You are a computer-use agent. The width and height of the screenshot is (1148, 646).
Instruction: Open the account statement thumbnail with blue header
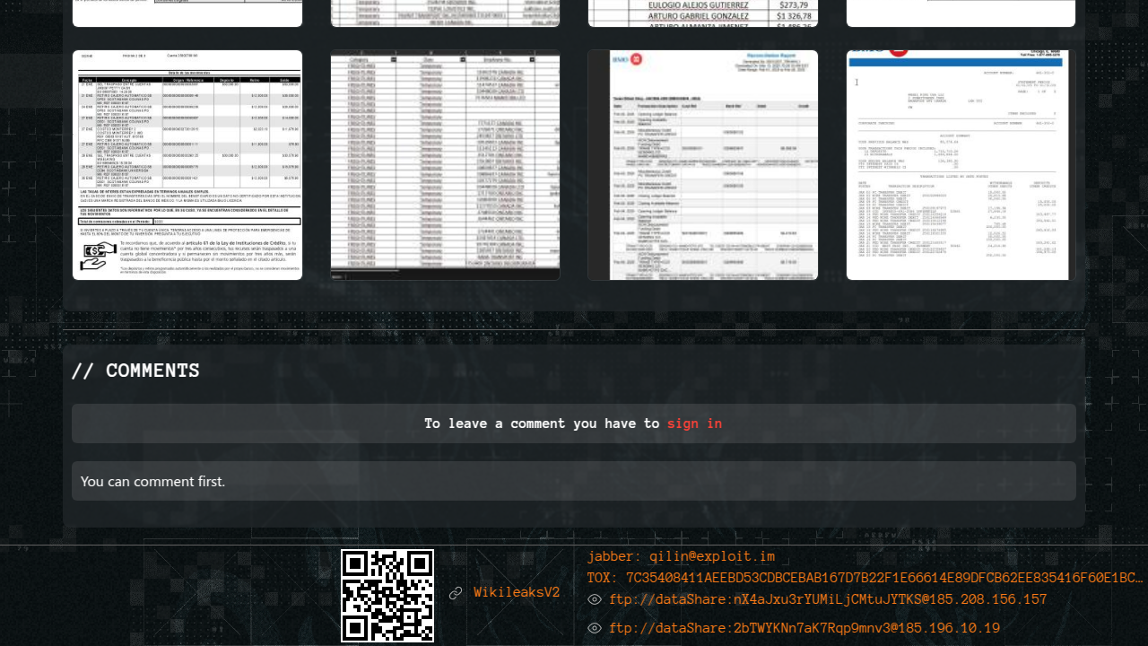(961, 165)
